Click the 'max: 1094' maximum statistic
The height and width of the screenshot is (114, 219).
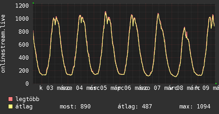[195, 107]
